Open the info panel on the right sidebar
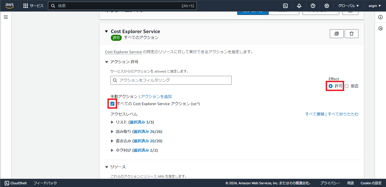 tap(380, 17)
